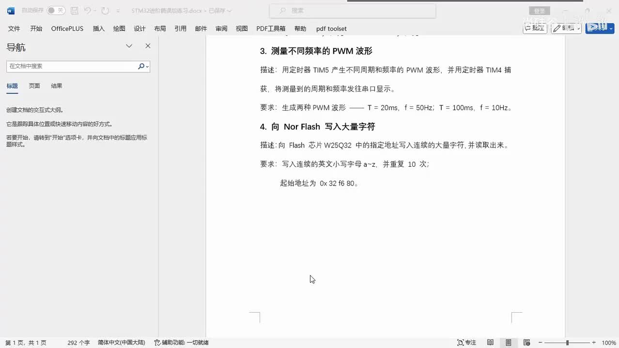This screenshot has height=348, width=619.
Task: Open the OfficePLUS tab
Action: (x=67, y=29)
